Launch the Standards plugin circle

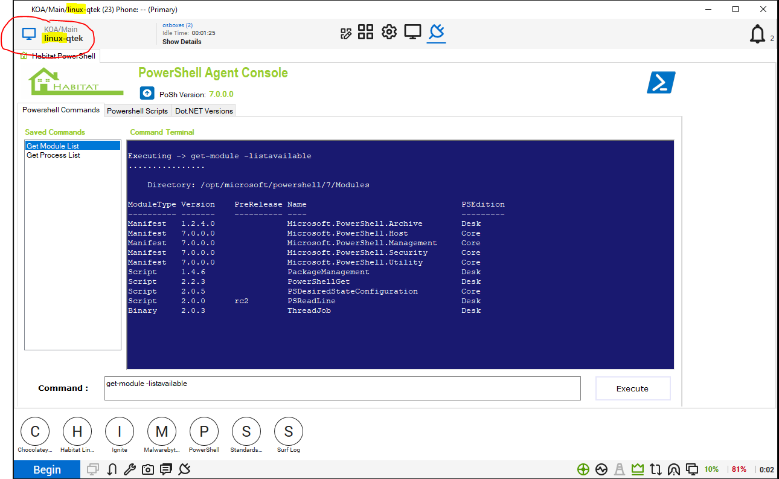tap(246, 431)
